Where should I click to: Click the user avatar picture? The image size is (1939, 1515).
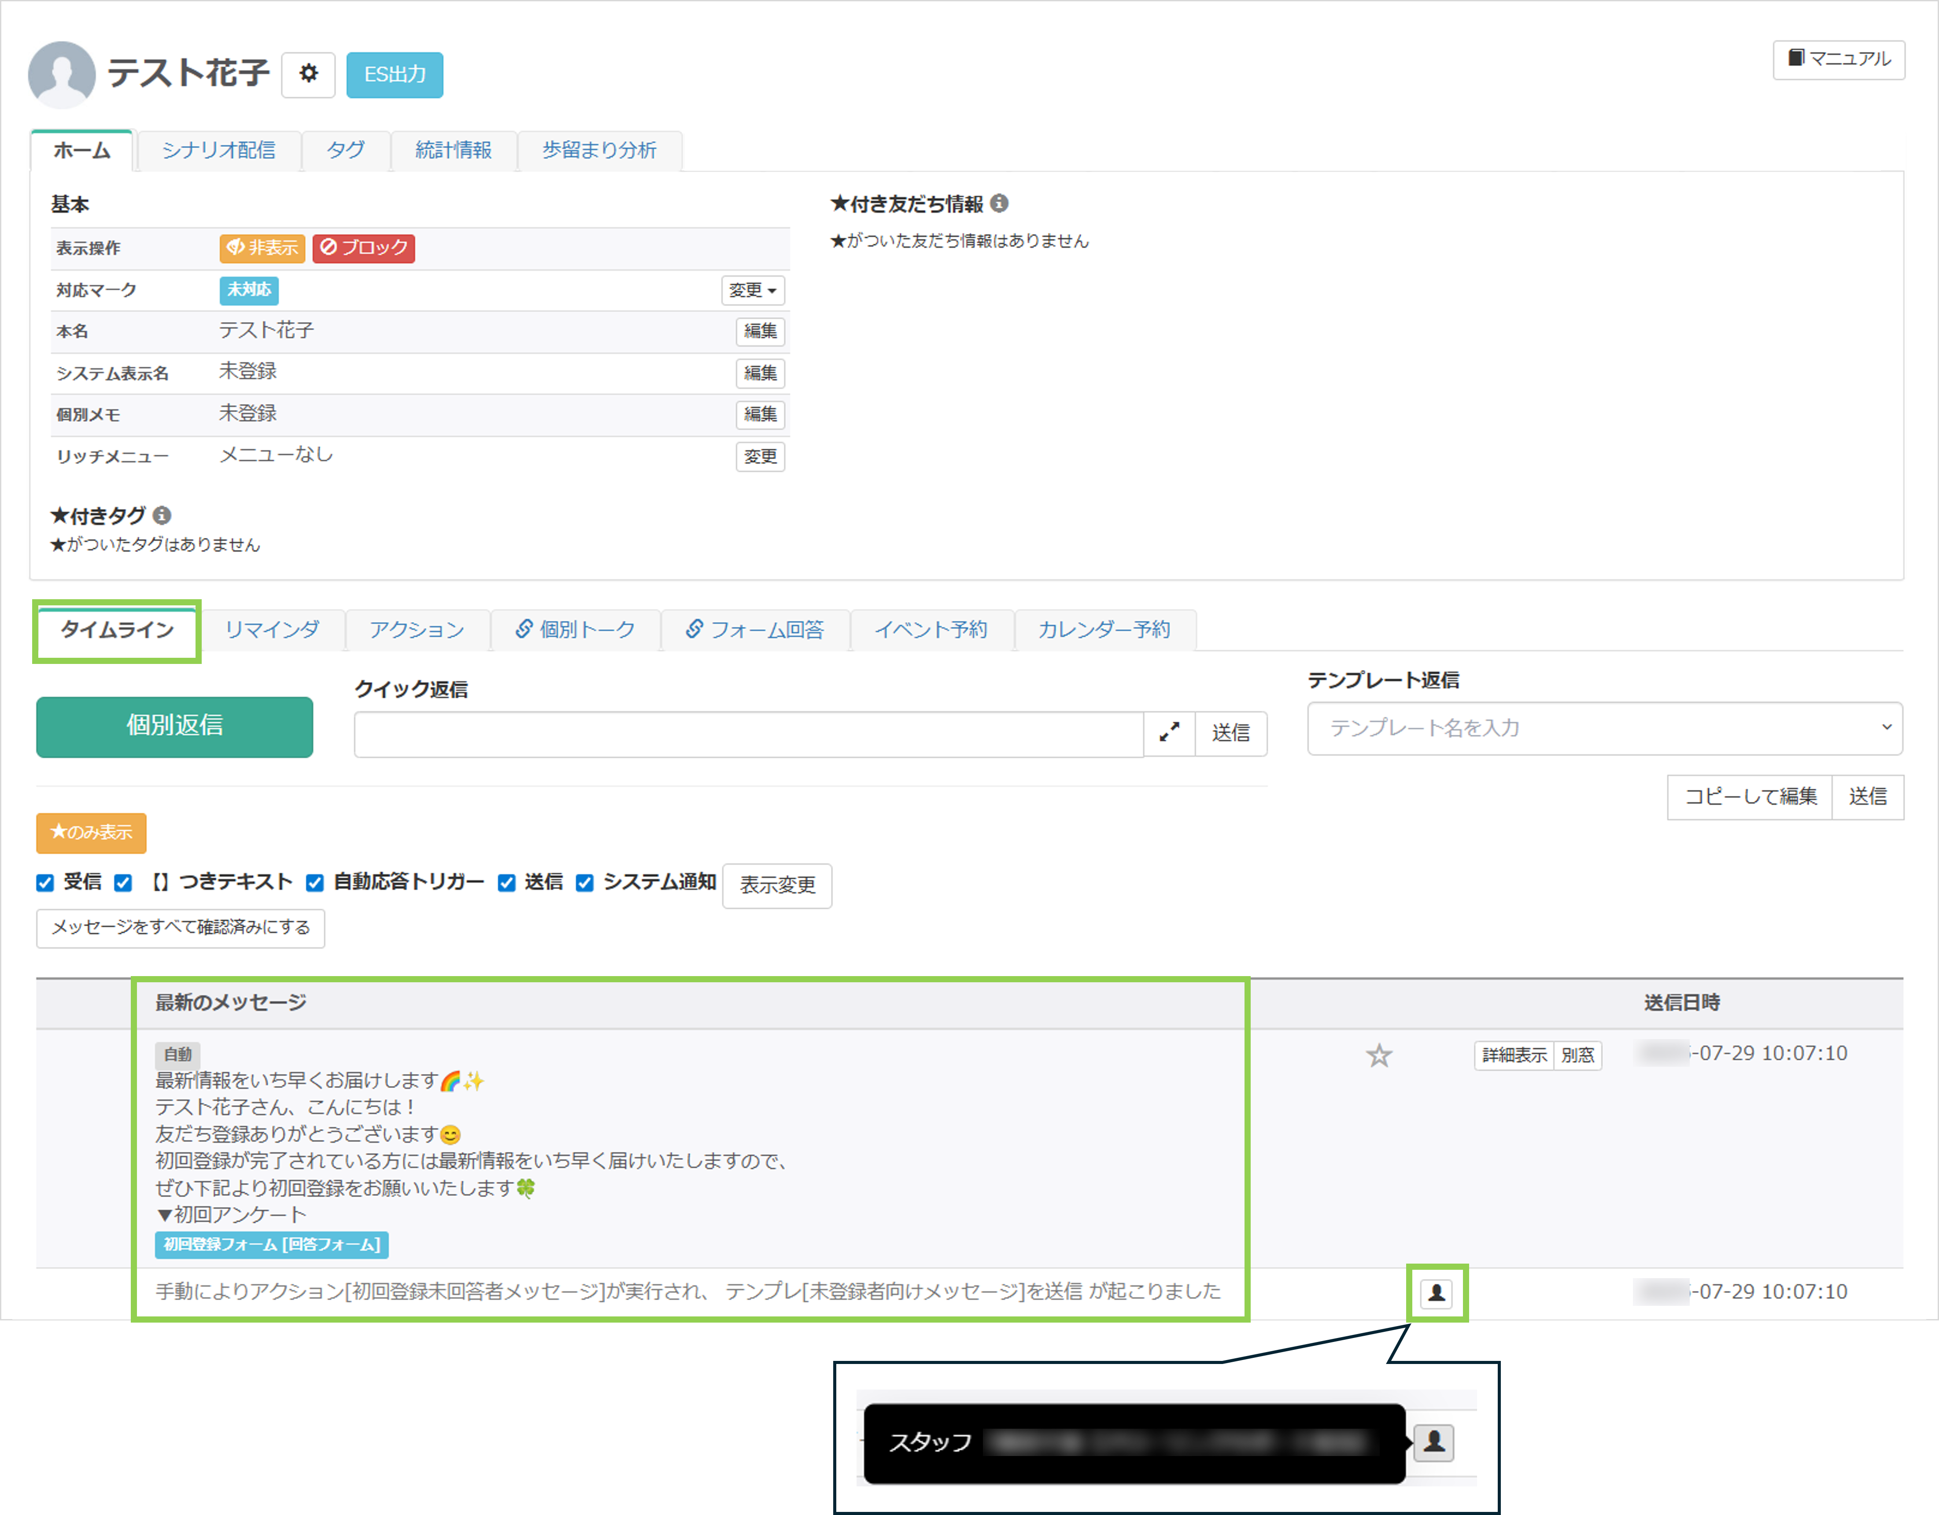tap(62, 74)
